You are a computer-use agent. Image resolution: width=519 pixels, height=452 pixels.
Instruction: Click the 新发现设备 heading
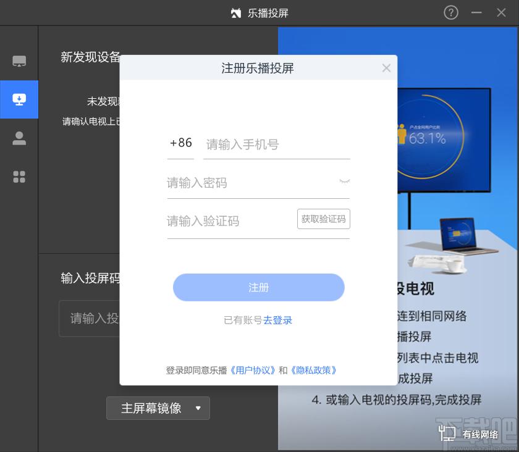click(x=90, y=57)
